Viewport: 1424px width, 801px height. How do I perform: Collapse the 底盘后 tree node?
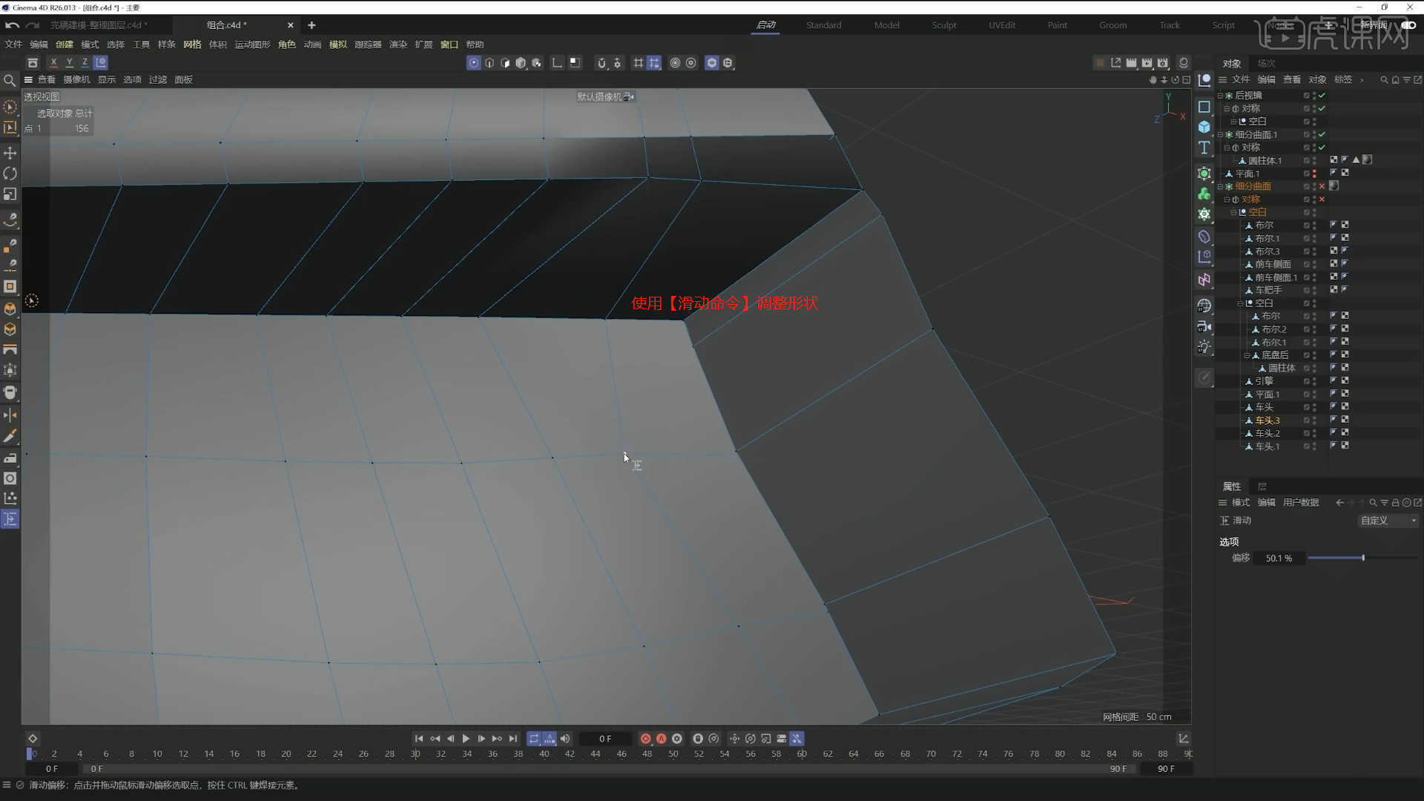(1246, 355)
